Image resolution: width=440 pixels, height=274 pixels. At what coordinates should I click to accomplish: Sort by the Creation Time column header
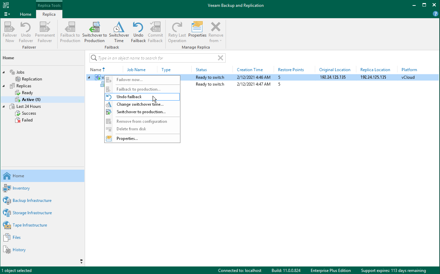(x=250, y=70)
